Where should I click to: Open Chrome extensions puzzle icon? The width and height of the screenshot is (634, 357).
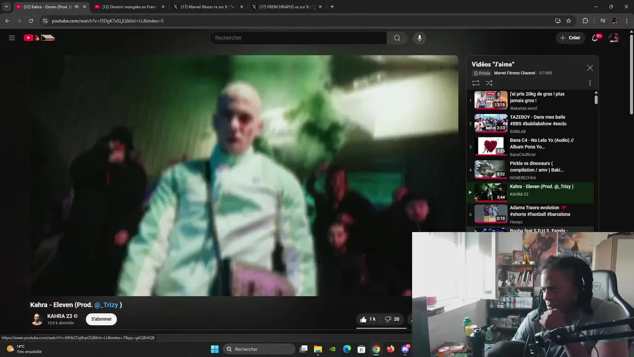585,21
